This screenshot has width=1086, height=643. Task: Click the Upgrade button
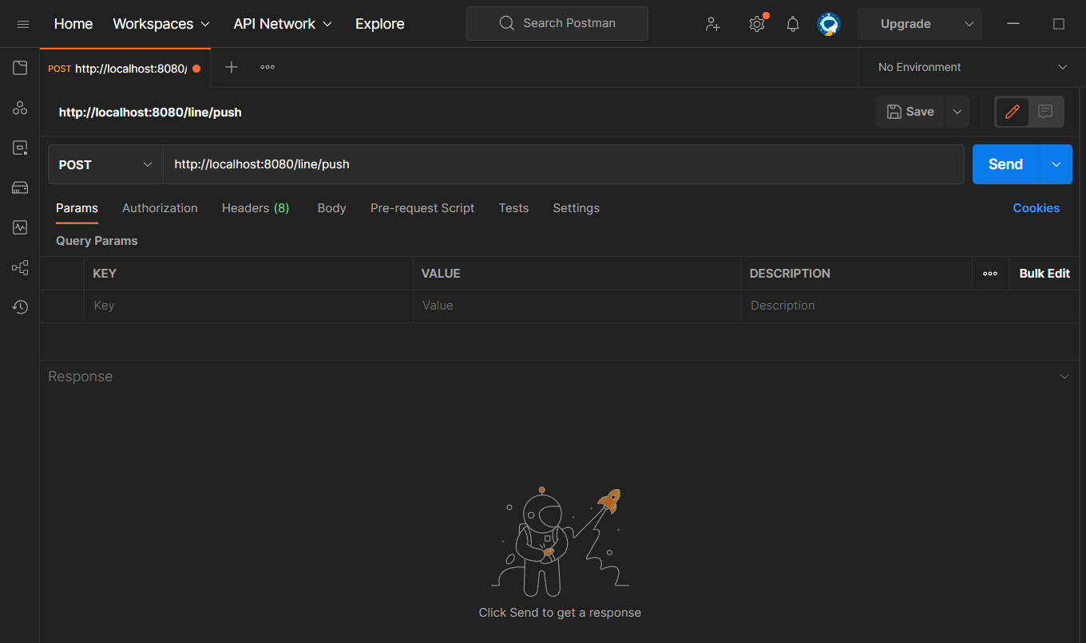pos(906,24)
